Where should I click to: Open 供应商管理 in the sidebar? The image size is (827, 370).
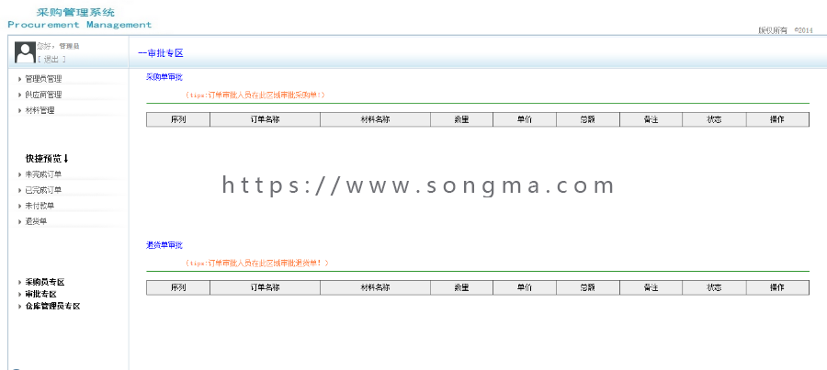[x=43, y=95]
